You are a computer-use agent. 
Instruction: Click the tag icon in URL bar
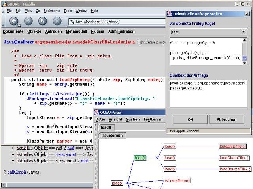72,22
